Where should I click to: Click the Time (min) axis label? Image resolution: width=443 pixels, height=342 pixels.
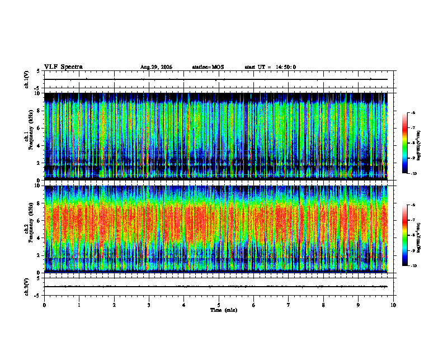click(224, 310)
